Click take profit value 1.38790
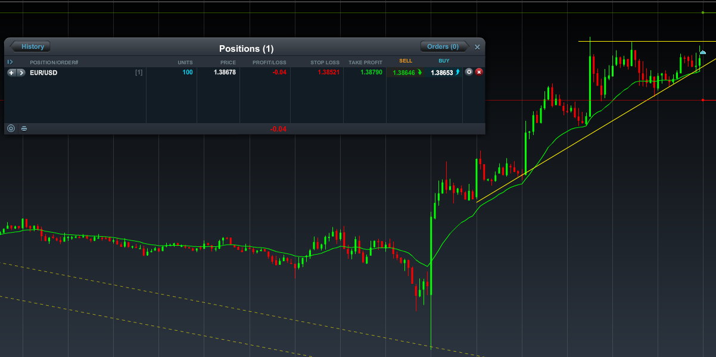716x357 pixels. 371,72
